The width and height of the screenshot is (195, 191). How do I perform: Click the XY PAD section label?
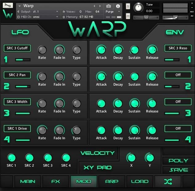pyautogui.click(x=98, y=168)
